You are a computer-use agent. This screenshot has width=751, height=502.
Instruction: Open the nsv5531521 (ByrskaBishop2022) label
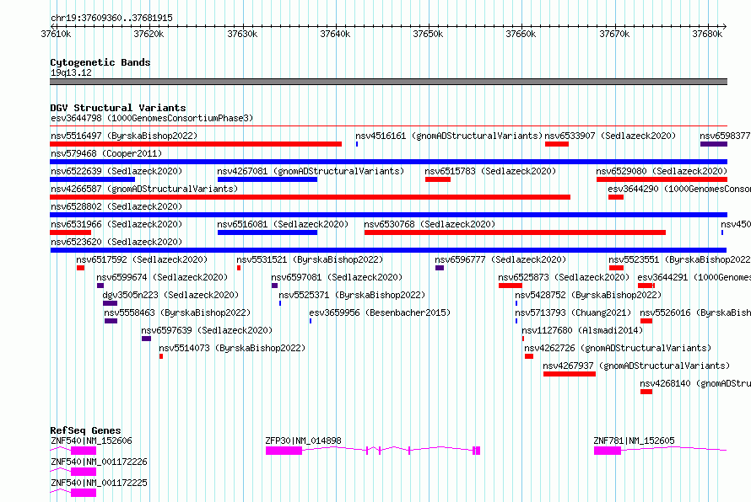tap(310, 259)
